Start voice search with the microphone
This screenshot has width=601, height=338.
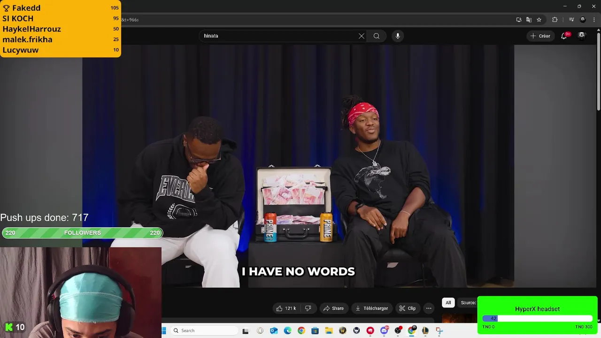[398, 36]
